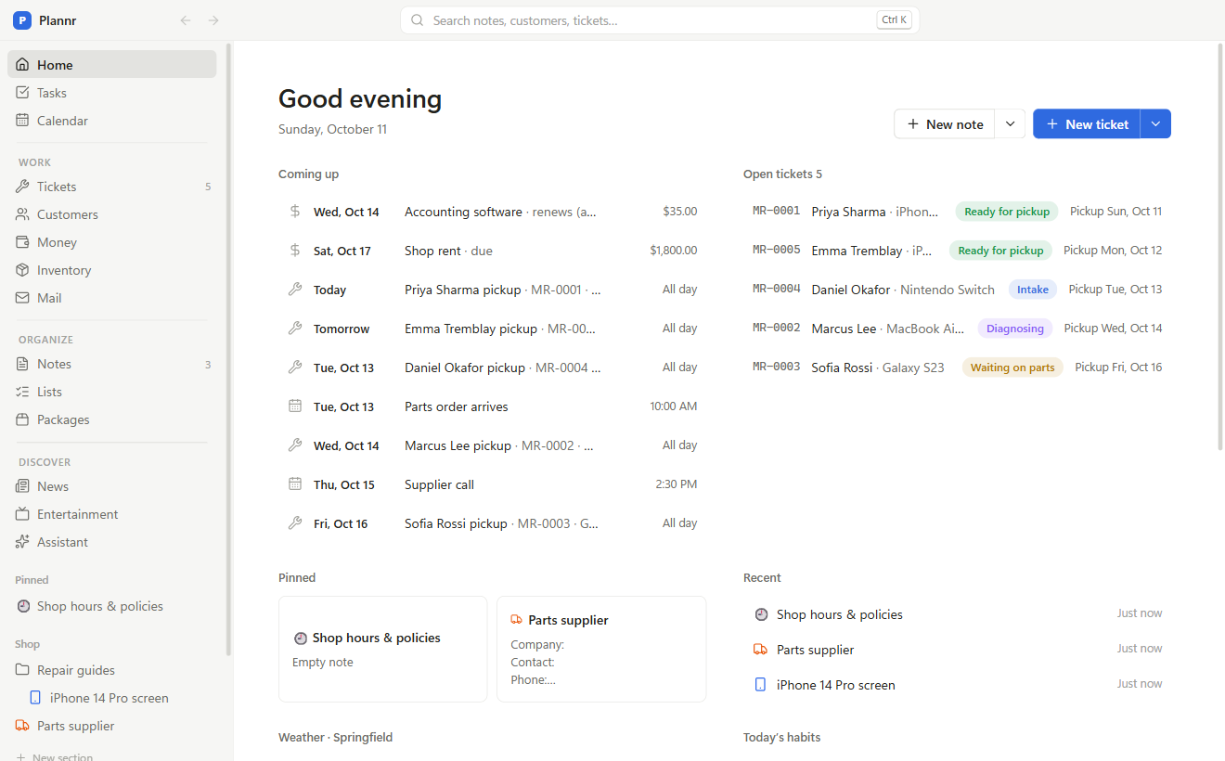The image size is (1225, 761).
Task: Click the search notes, customers, tickets field
Action: point(660,20)
